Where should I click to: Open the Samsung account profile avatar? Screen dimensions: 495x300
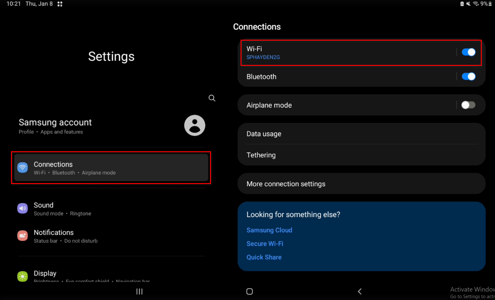tap(195, 125)
